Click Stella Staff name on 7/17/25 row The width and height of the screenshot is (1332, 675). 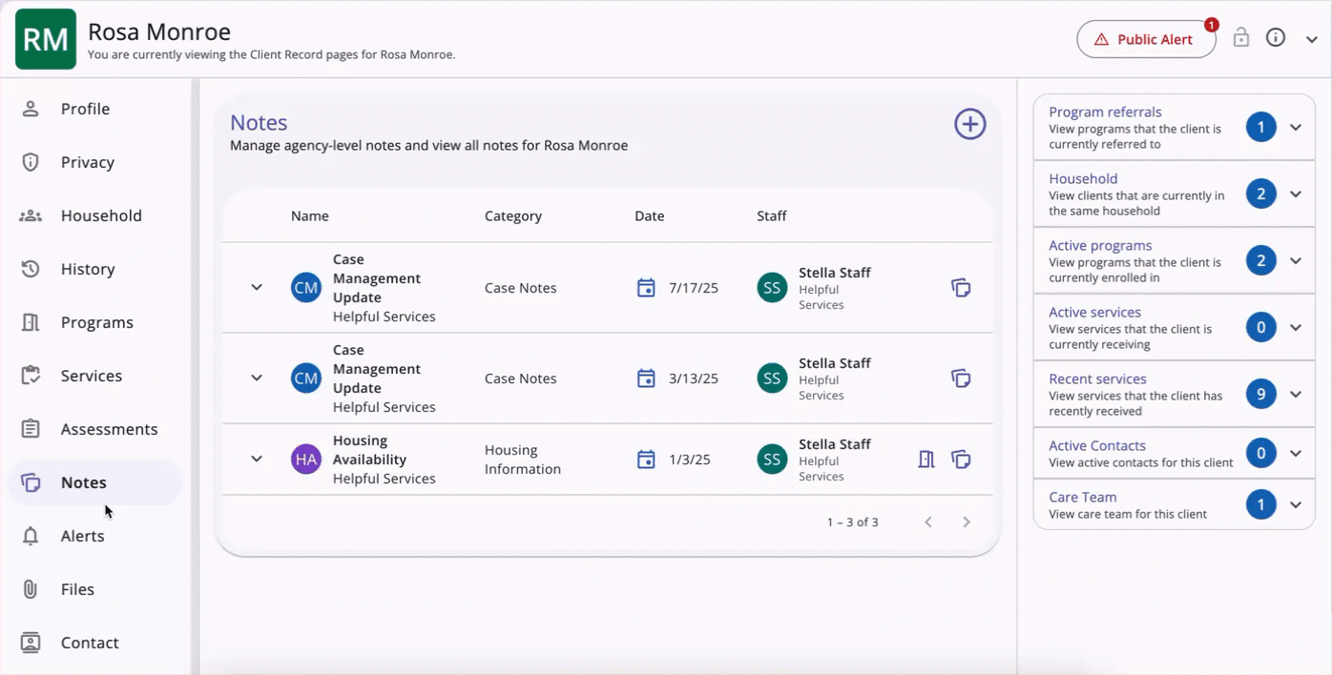835,273
